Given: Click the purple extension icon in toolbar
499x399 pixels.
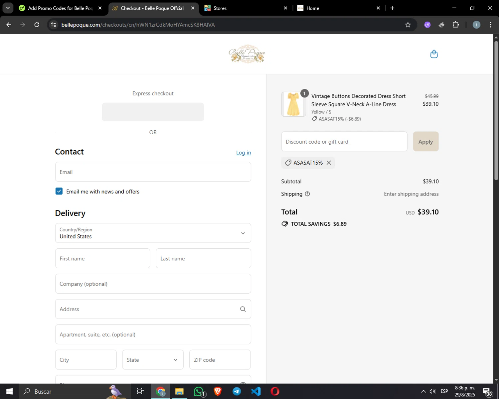Looking at the screenshot, I should (x=427, y=25).
